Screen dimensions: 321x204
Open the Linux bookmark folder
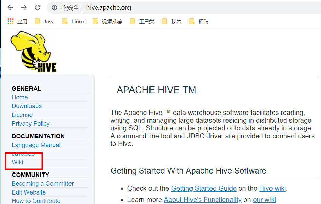pos(74,21)
